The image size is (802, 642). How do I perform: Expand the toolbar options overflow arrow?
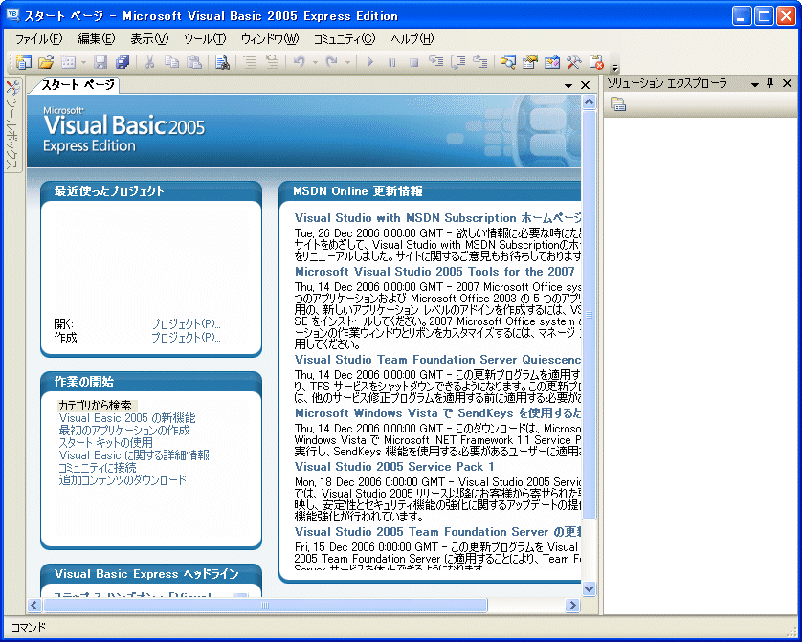(x=614, y=68)
